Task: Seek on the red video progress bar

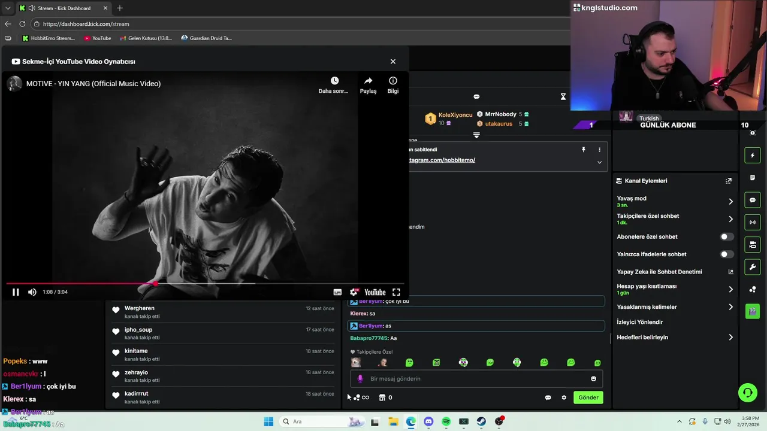Action: pos(205,283)
